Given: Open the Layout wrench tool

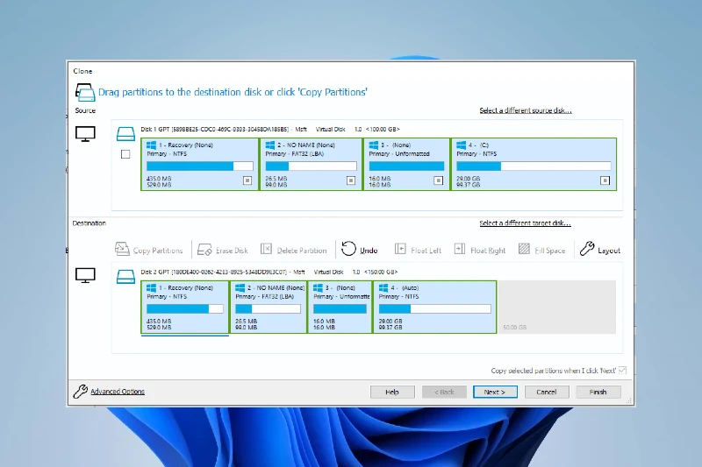Looking at the screenshot, I should [x=587, y=250].
